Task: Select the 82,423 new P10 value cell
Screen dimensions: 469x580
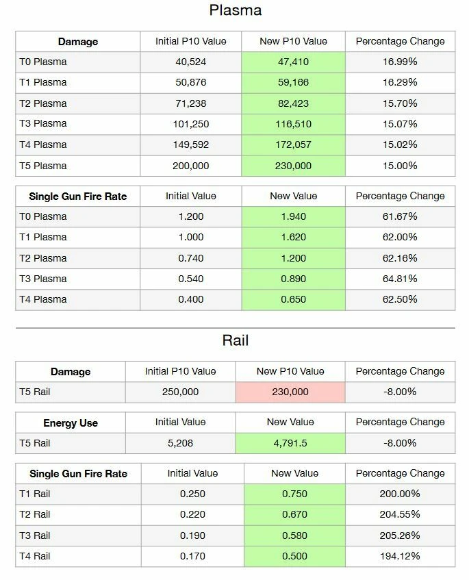Action: click(x=293, y=103)
